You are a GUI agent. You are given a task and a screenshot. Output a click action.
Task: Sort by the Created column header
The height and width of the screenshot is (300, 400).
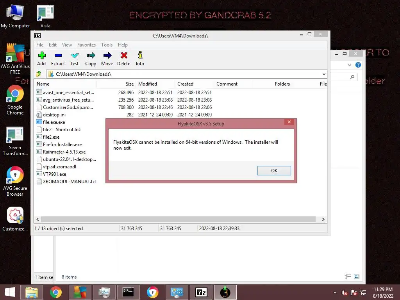coord(195,84)
